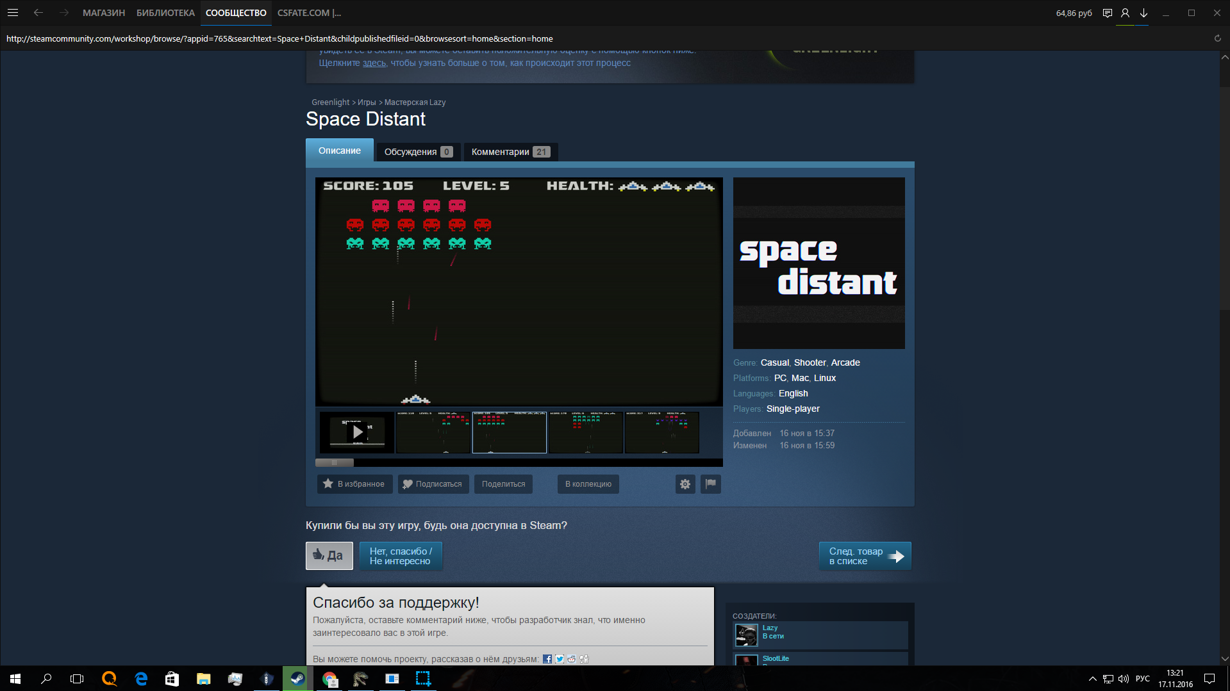The height and width of the screenshot is (691, 1230).
Task: Select the Описание tab
Action: tap(340, 150)
